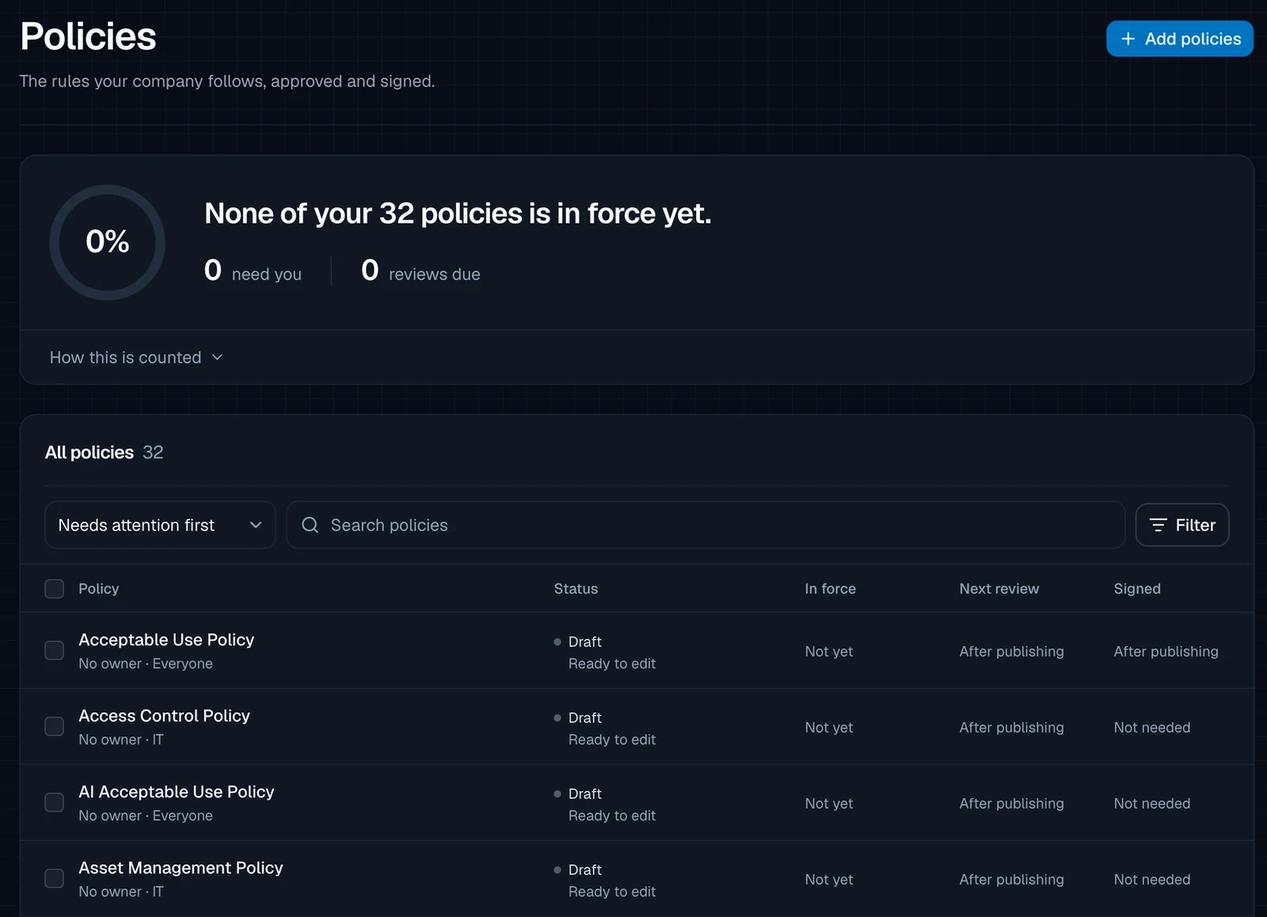1267x917 pixels.
Task: Check the Acceptable Use Policy row checkbox
Action: pyautogui.click(x=55, y=650)
